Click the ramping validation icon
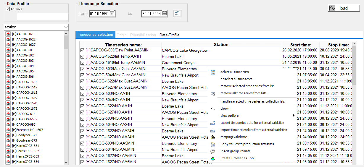 (213, 137)
